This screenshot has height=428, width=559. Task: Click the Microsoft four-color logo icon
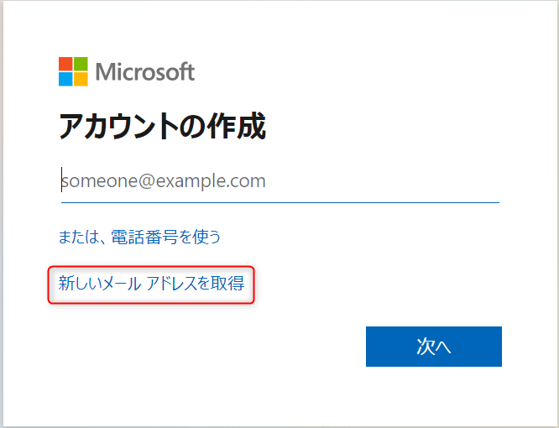click(x=73, y=72)
